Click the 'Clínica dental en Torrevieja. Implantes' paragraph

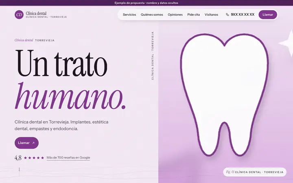point(61,125)
